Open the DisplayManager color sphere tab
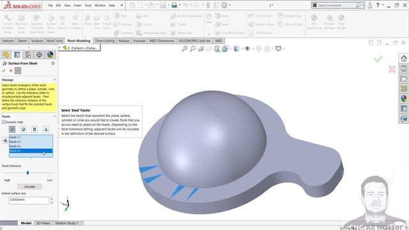Image resolution: width=409 pixels, height=230 pixels. 50,54
